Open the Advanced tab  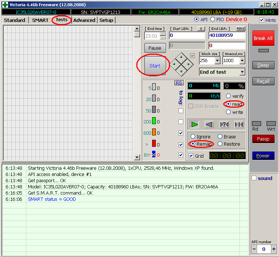tap(84, 20)
